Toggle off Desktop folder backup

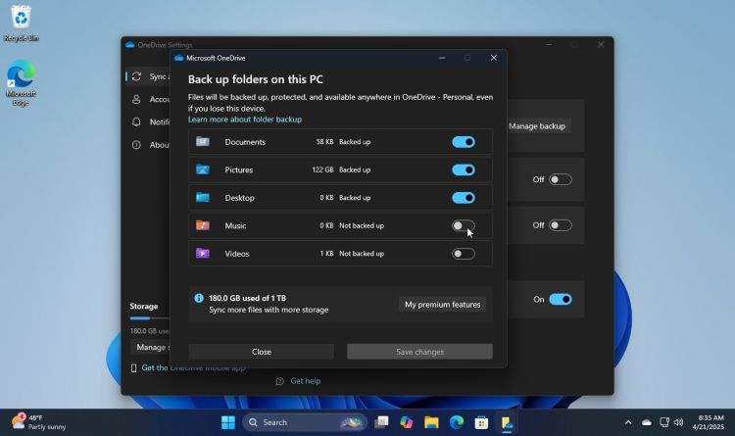pyautogui.click(x=463, y=198)
